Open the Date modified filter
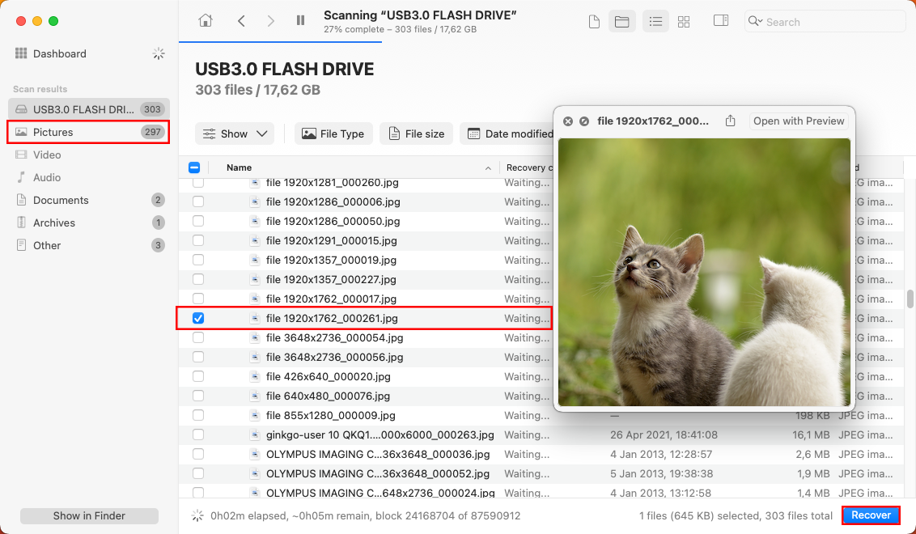 (x=507, y=133)
